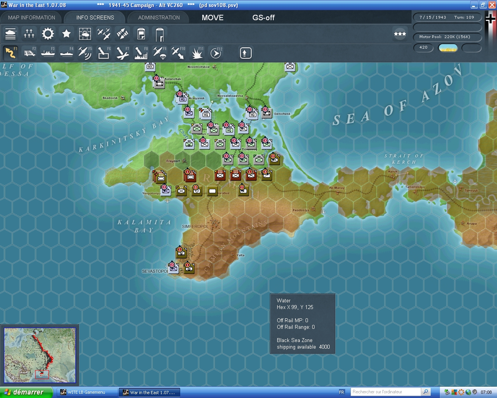The height and width of the screenshot is (398, 497).
Task: Select the F1 Move mode icon
Action: click(x=10, y=52)
